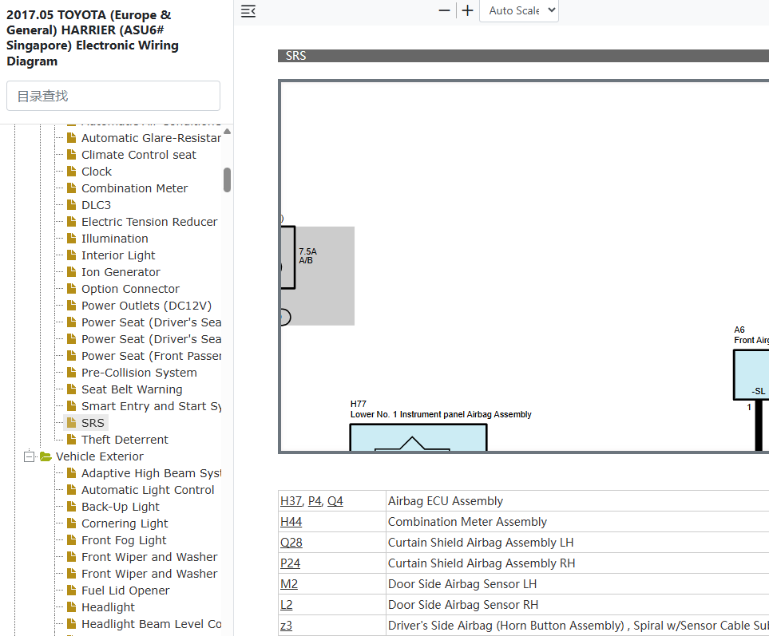Select Option Connector tree item

[130, 289]
